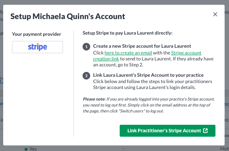
Task: Open the 'here to create an email' link
Action: point(128,53)
